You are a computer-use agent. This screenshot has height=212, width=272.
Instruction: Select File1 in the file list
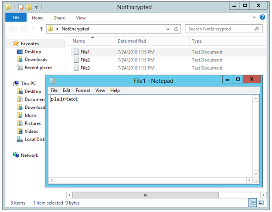pos(85,52)
